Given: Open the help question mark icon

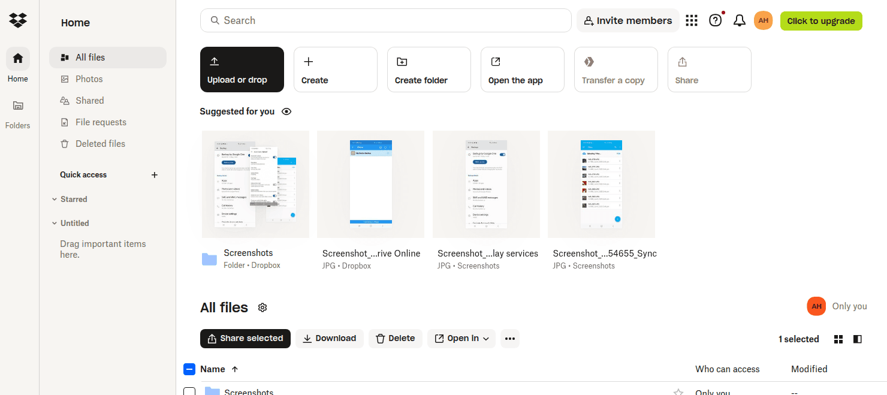Looking at the screenshot, I should [716, 20].
